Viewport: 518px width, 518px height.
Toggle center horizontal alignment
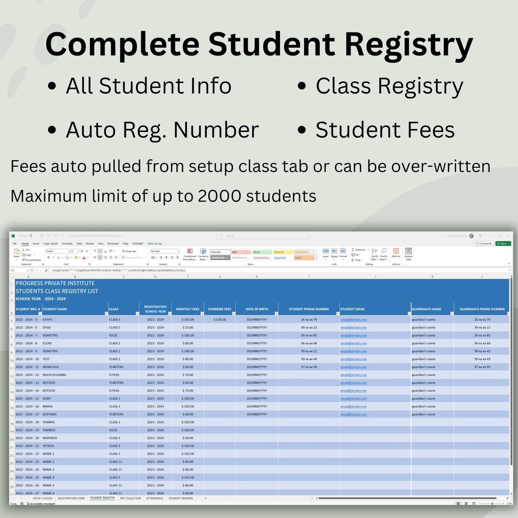pos(100,257)
